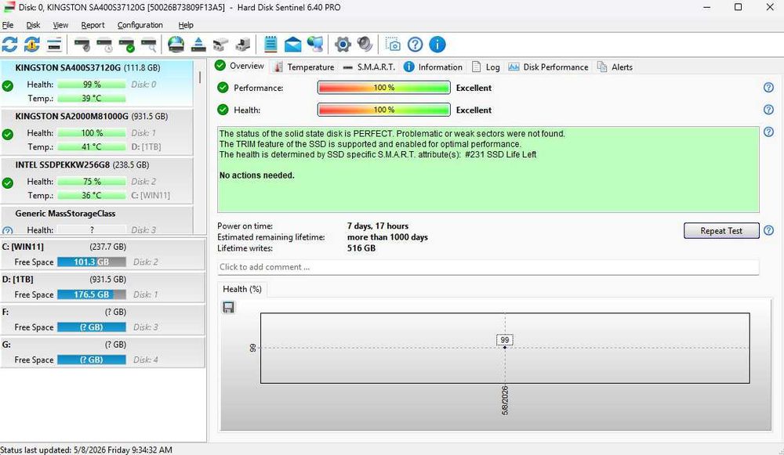Click the globe over disk icon
Screen dimensions: 784x455
[x=176, y=45]
